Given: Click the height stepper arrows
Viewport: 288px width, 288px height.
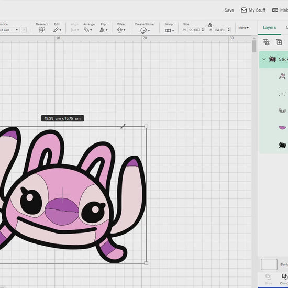Looking at the screenshot, I should pyautogui.click(x=229, y=30).
